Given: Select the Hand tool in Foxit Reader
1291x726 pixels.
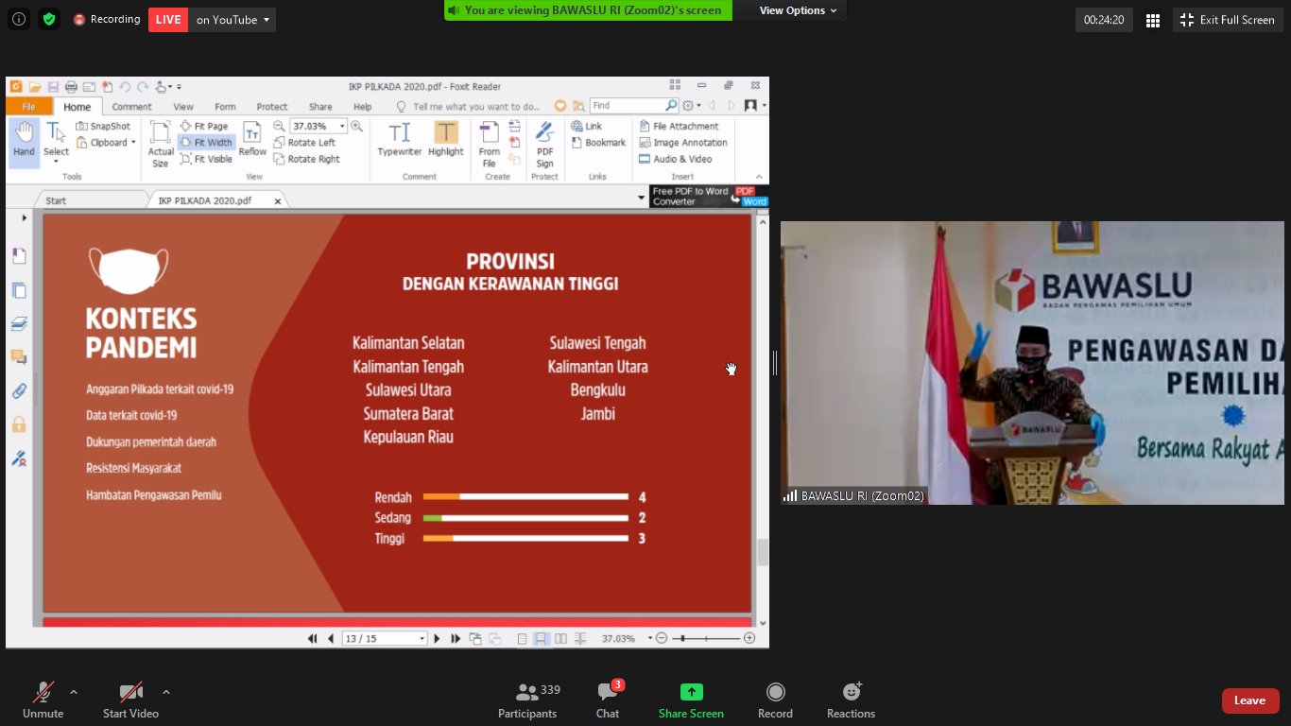Looking at the screenshot, I should [x=24, y=141].
